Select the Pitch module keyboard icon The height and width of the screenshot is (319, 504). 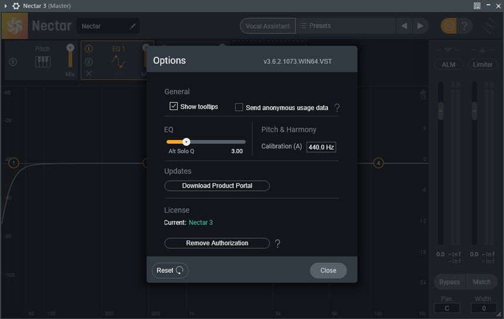pyautogui.click(x=43, y=61)
